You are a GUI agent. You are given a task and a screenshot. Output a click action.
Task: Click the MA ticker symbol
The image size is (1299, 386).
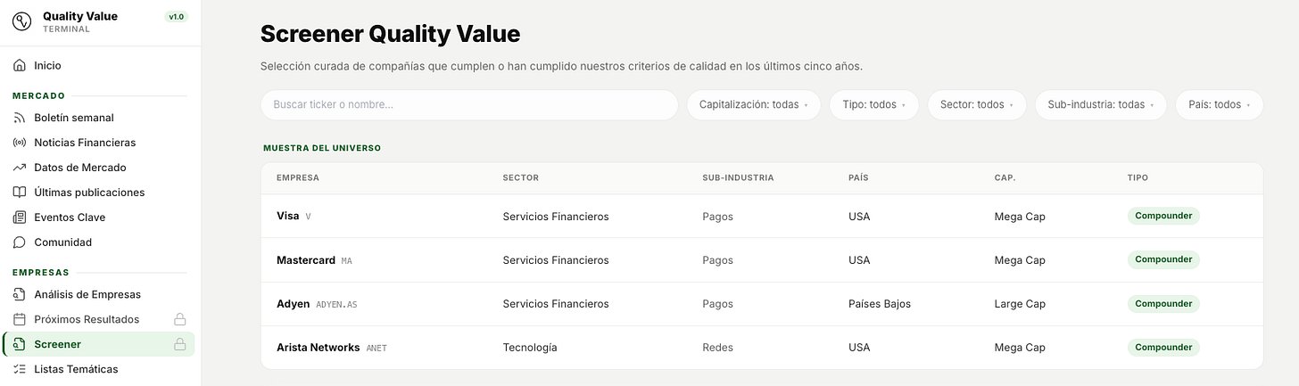click(347, 261)
